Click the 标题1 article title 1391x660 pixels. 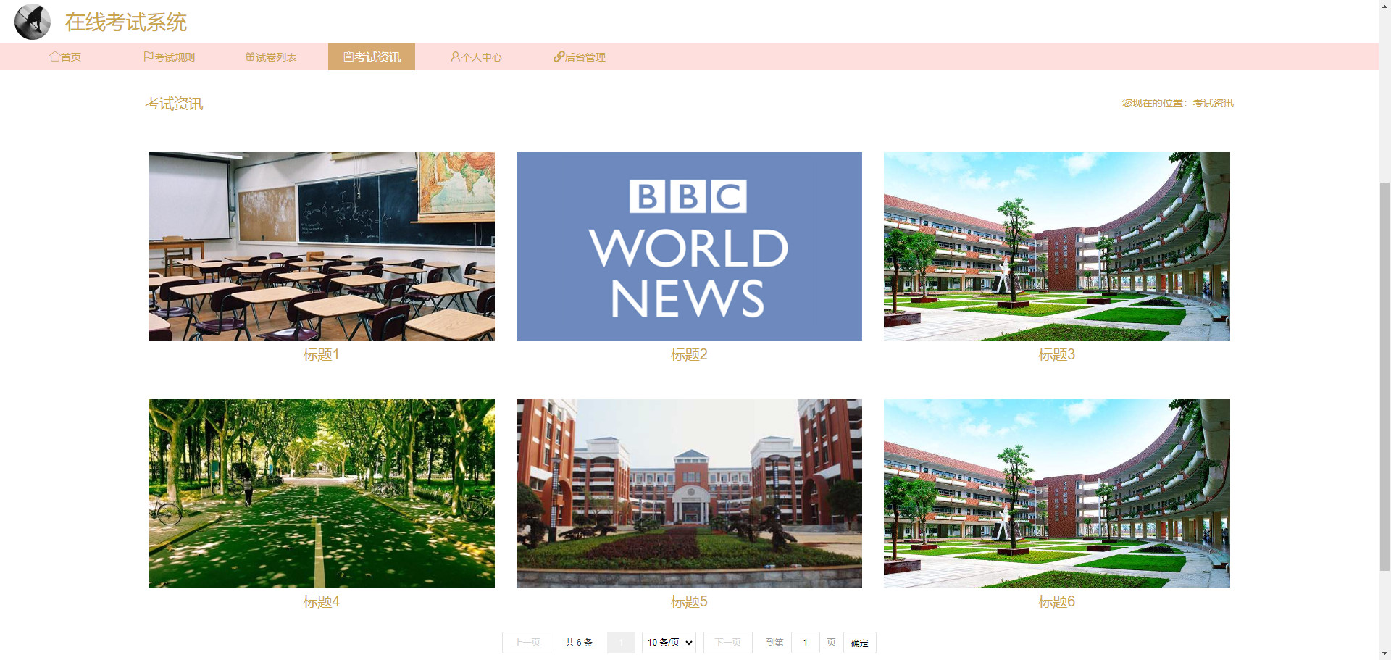coord(322,354)
